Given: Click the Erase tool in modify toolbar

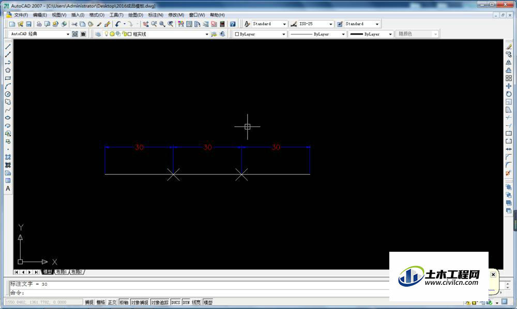Looking at the screenshot, I should [509, 47].
